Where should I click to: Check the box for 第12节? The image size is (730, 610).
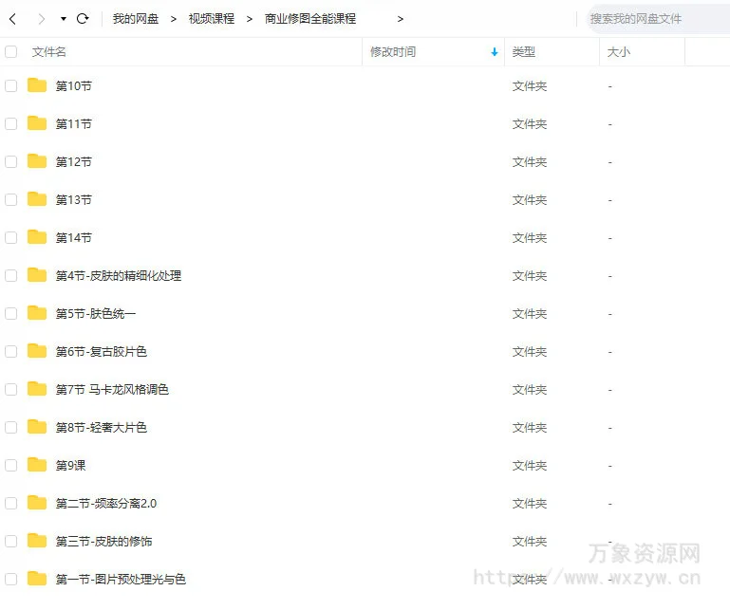click(x=11, y=162)
